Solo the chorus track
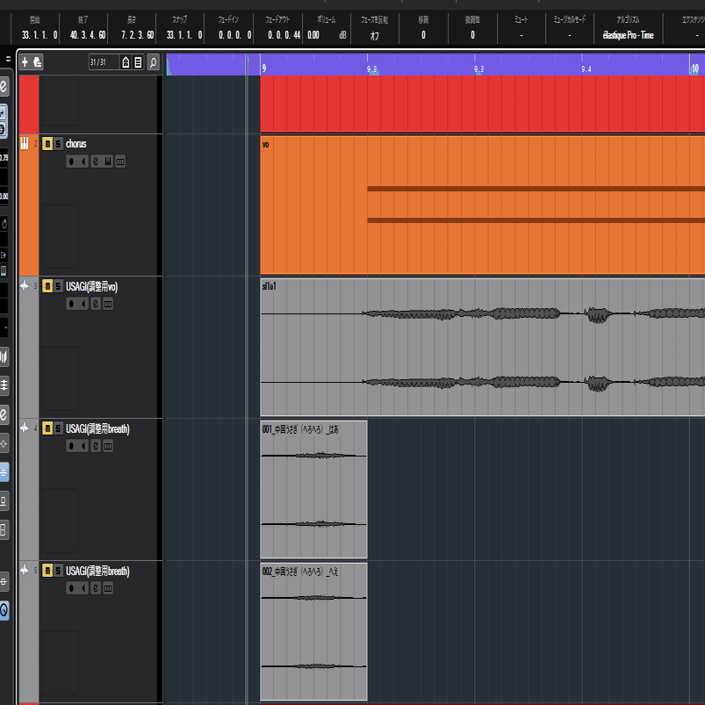705x705 pixels. point(58,144)
